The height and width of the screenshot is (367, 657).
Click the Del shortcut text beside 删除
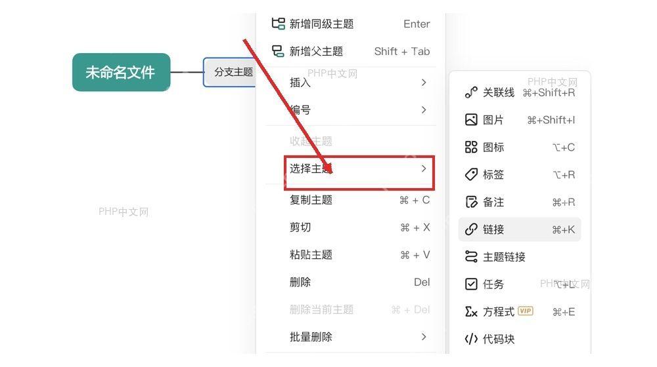422,282
